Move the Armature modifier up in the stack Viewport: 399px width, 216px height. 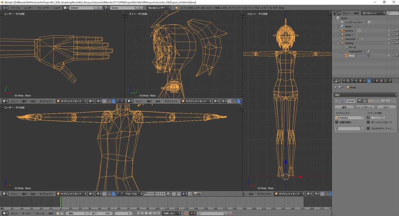click(x=383, y=101)
